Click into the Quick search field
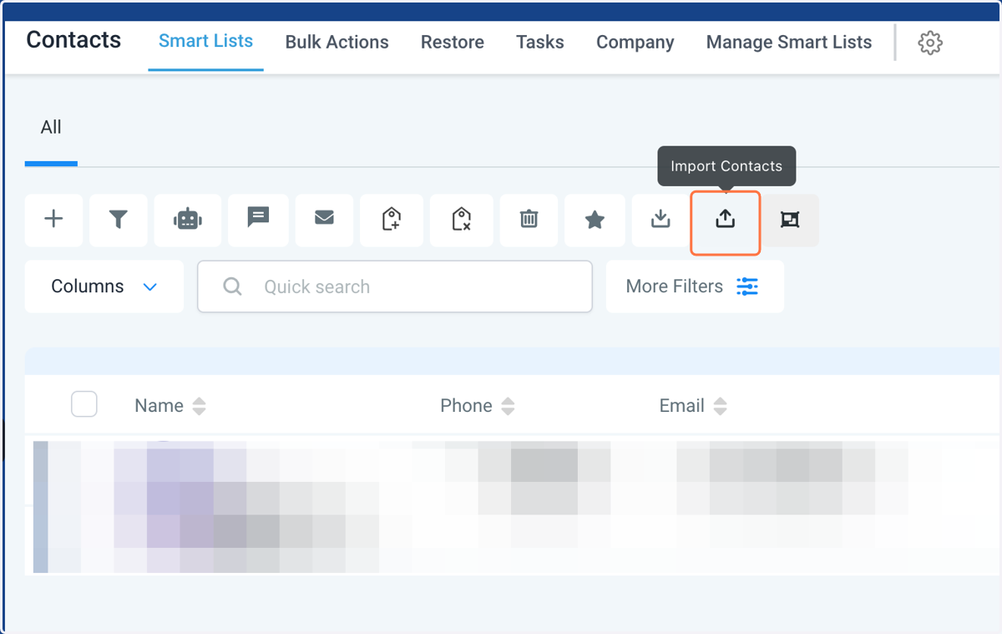This screenshot has width=1002, height=634. point(395,287)
